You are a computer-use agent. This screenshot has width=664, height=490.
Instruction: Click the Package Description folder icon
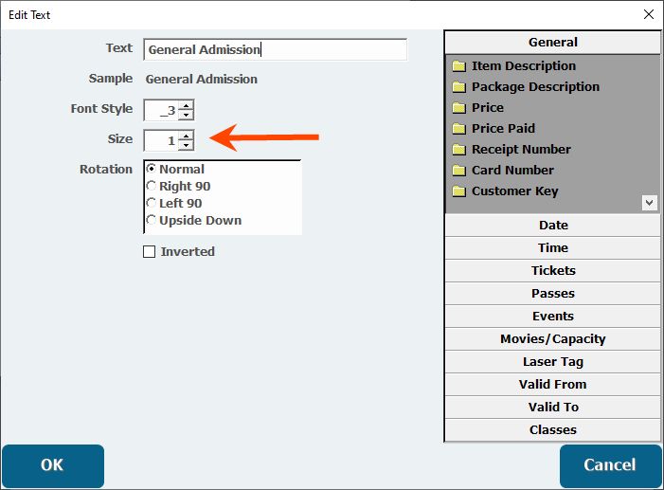point(459,87)
